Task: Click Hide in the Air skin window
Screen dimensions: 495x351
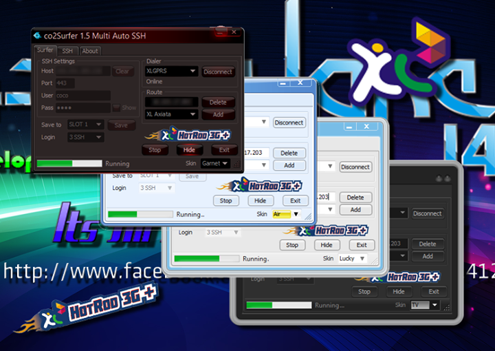Action: 260,200
